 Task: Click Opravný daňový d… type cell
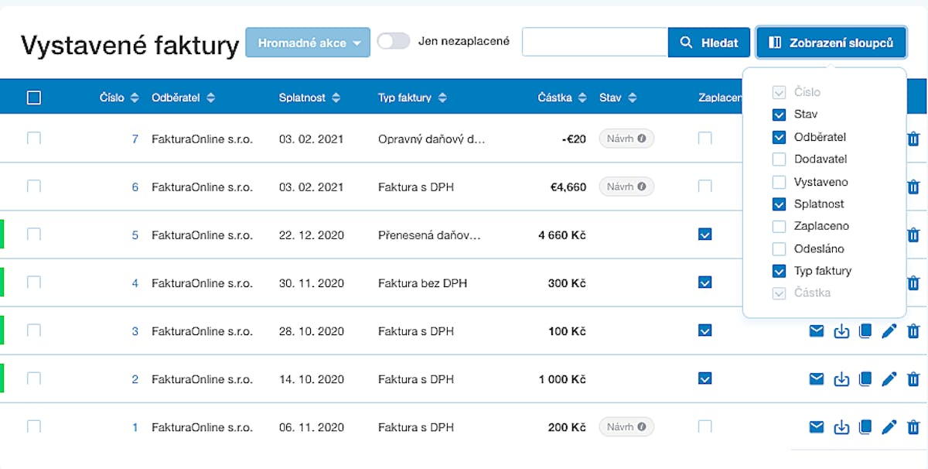[432, 139]
